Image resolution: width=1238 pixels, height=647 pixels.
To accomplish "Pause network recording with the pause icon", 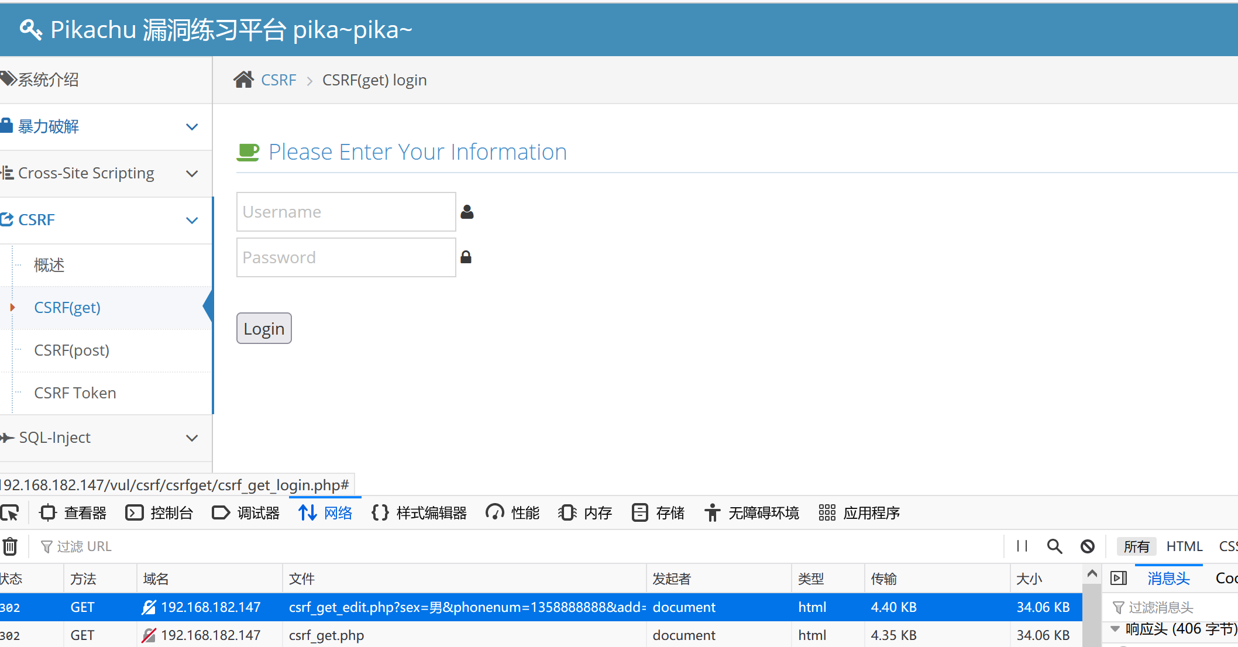I will point(1022,546).
